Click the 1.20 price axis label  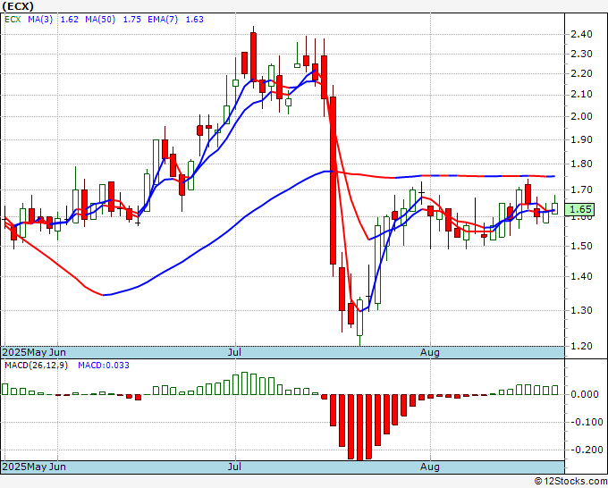[x=582, y=346]
